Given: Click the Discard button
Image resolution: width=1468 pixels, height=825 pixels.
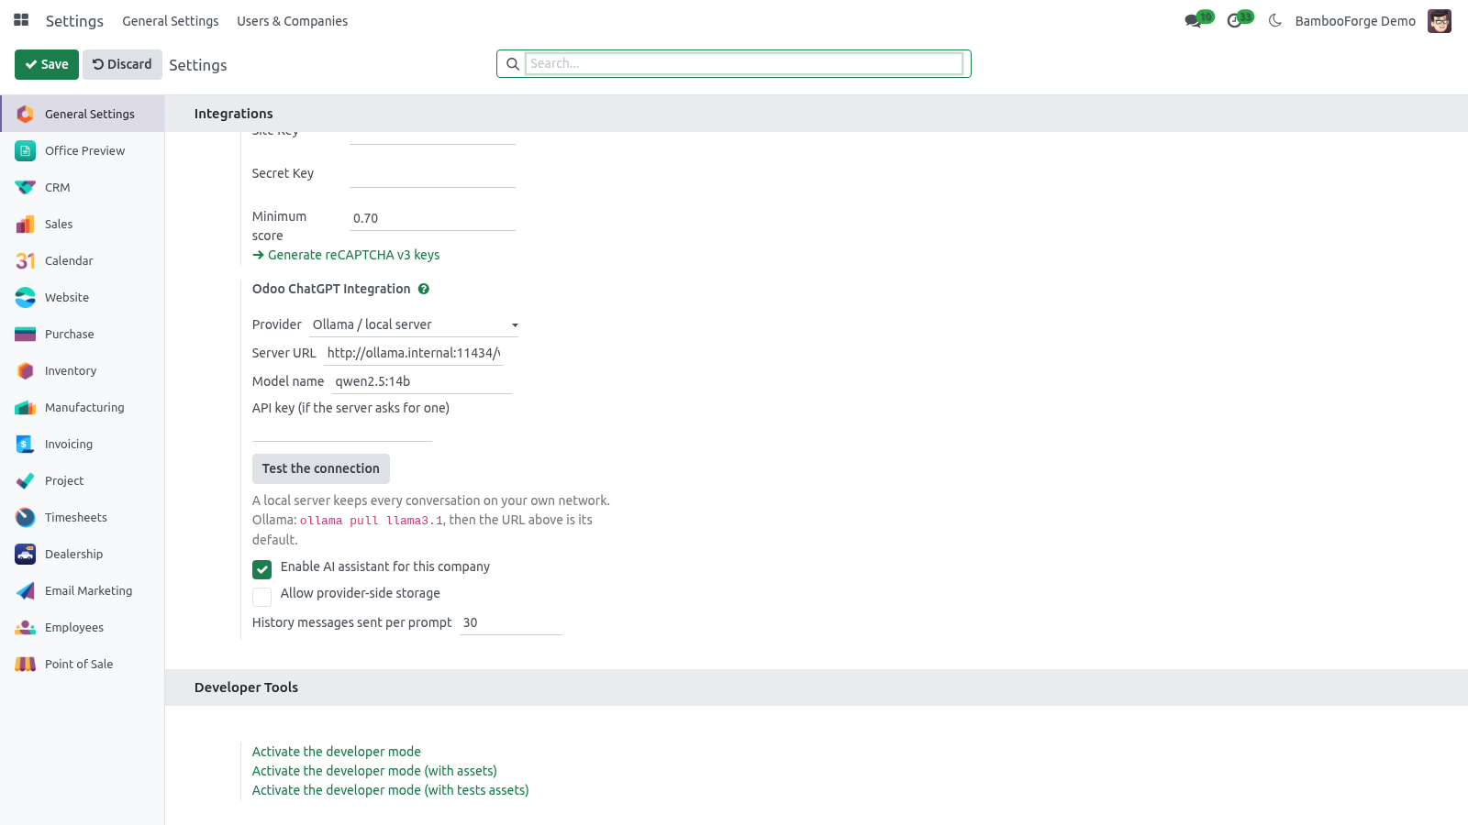Looking at the screenshot, I should [x=122, y=64].
